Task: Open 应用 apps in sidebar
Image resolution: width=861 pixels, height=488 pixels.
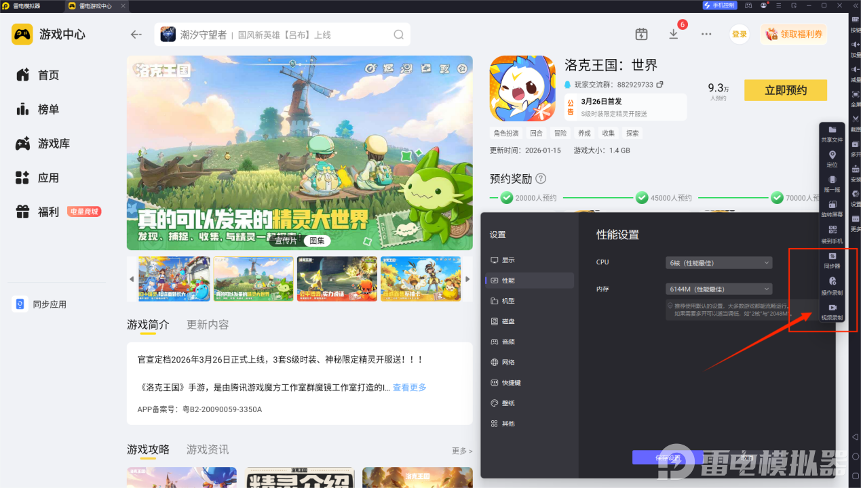Action: [38, 178]
